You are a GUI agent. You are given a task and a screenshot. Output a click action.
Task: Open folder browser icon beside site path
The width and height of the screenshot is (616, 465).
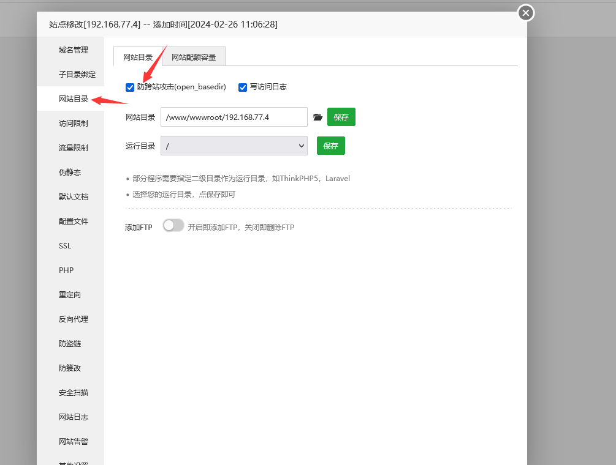[x=318, y=117]
